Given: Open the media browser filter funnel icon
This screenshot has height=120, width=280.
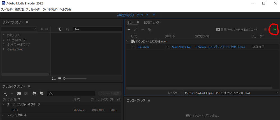Looking at the screenshot, I should pos(60,29).
